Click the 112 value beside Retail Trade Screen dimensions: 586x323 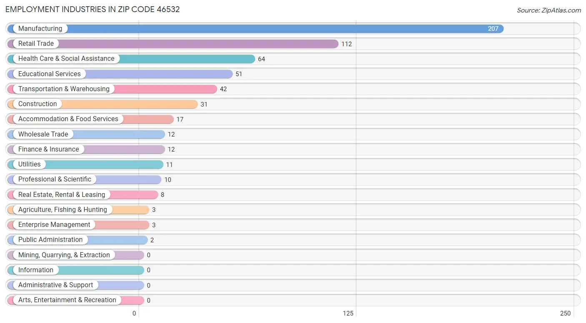(x=347, y=44)
